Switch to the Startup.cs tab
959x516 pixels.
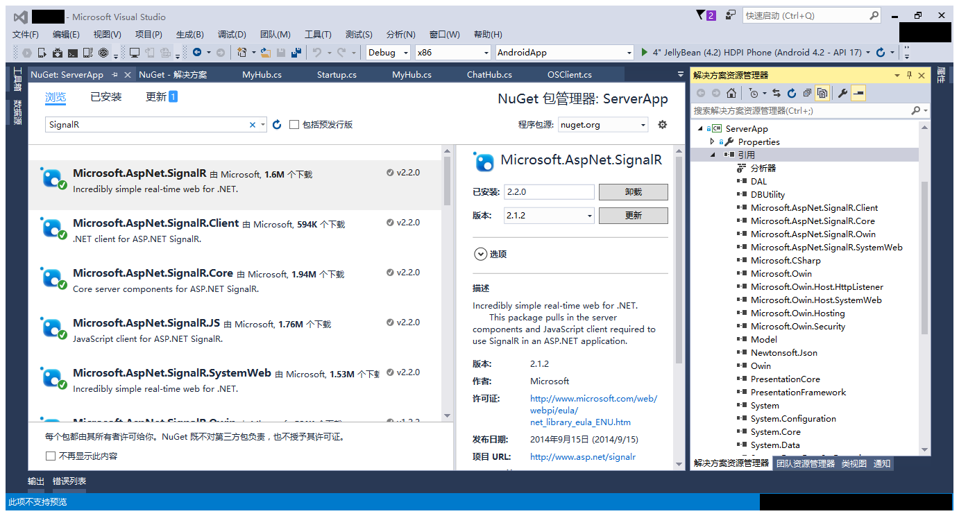(x=337, y=75)
